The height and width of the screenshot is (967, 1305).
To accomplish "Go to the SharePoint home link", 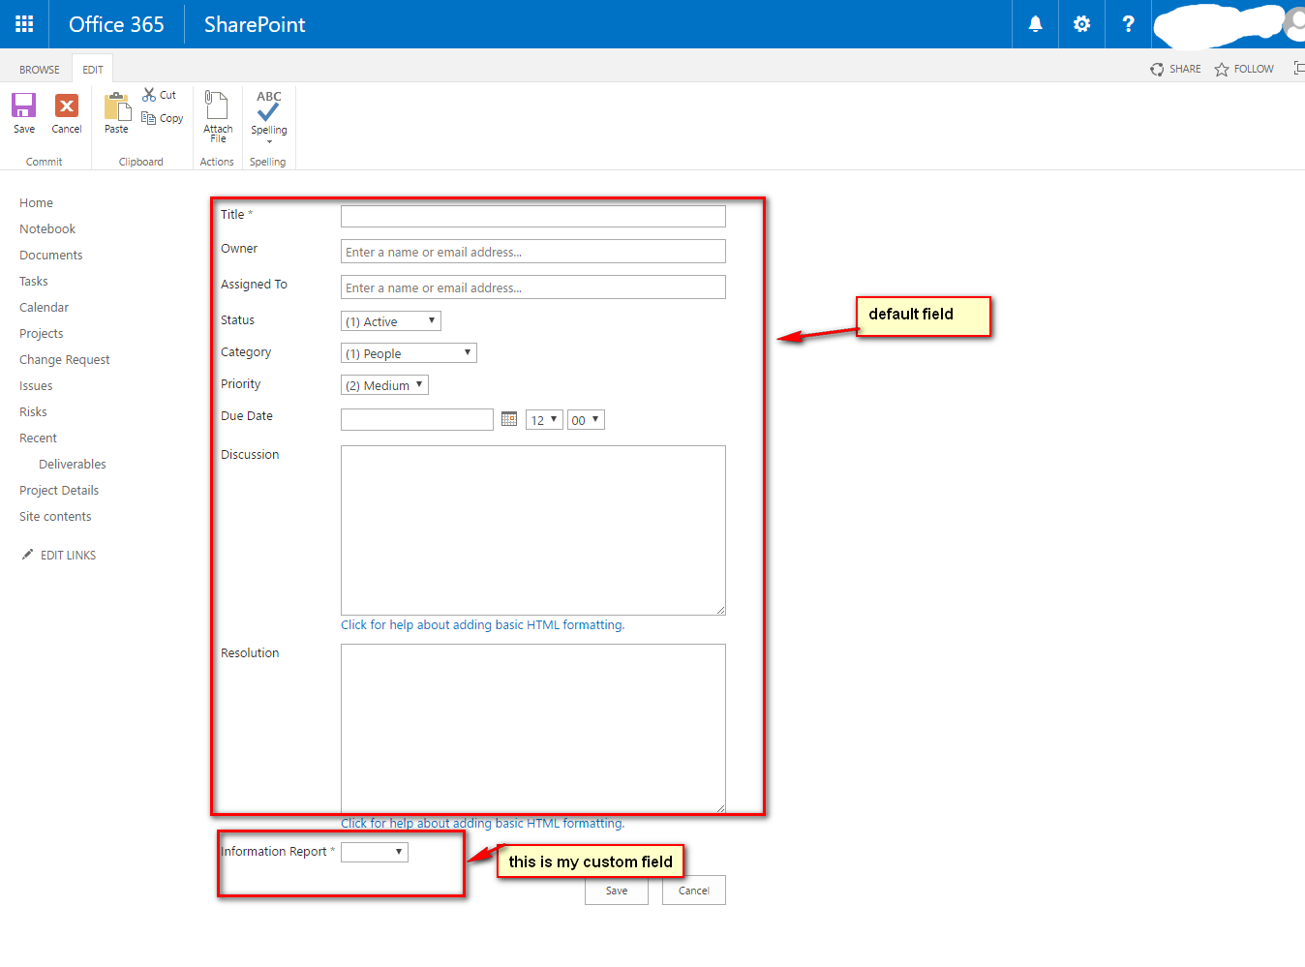I will [255, 24].
